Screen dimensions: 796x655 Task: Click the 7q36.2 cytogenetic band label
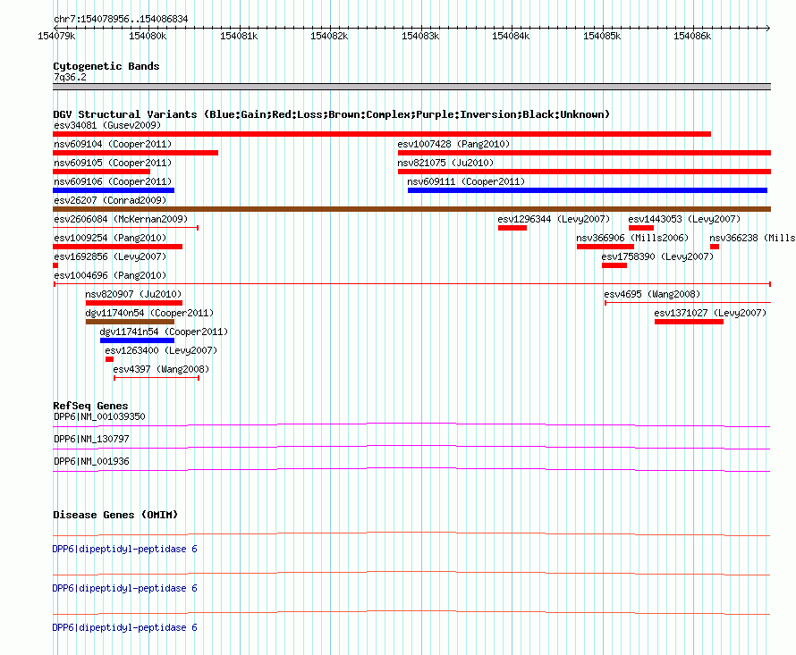click(70, 77)
